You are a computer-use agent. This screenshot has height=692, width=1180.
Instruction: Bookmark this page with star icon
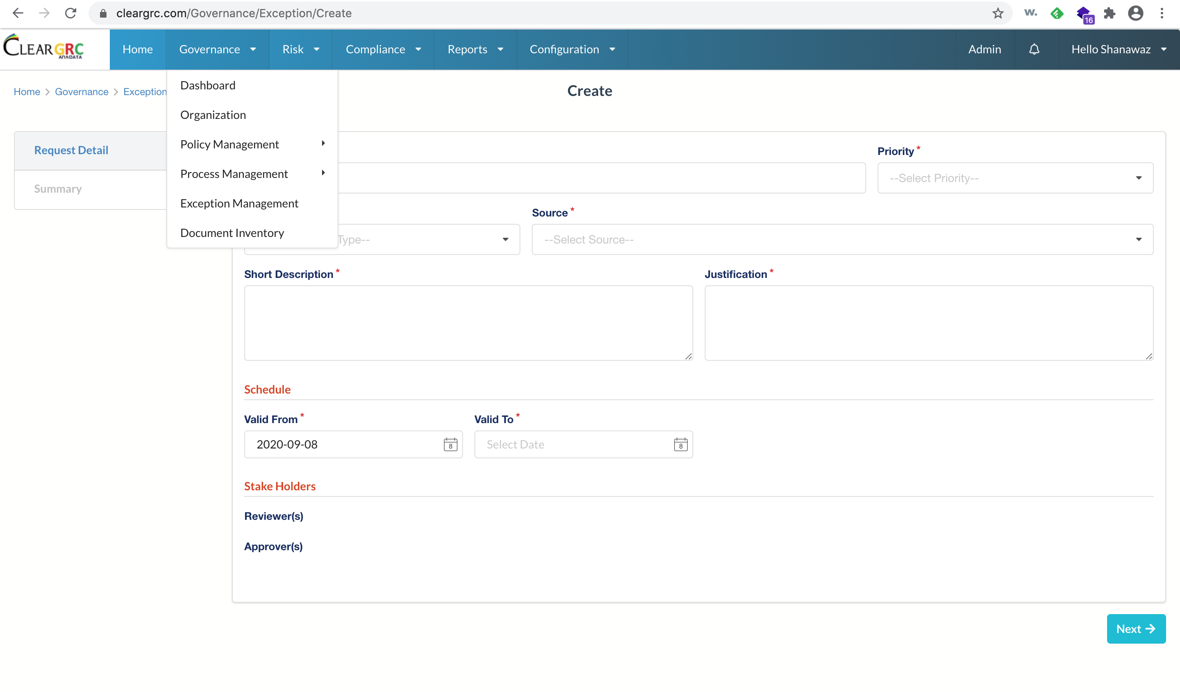tap(997, 13)
